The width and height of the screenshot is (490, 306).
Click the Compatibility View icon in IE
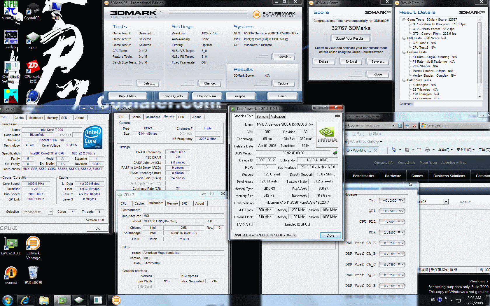pyautogui.click(x=400, y=125)
